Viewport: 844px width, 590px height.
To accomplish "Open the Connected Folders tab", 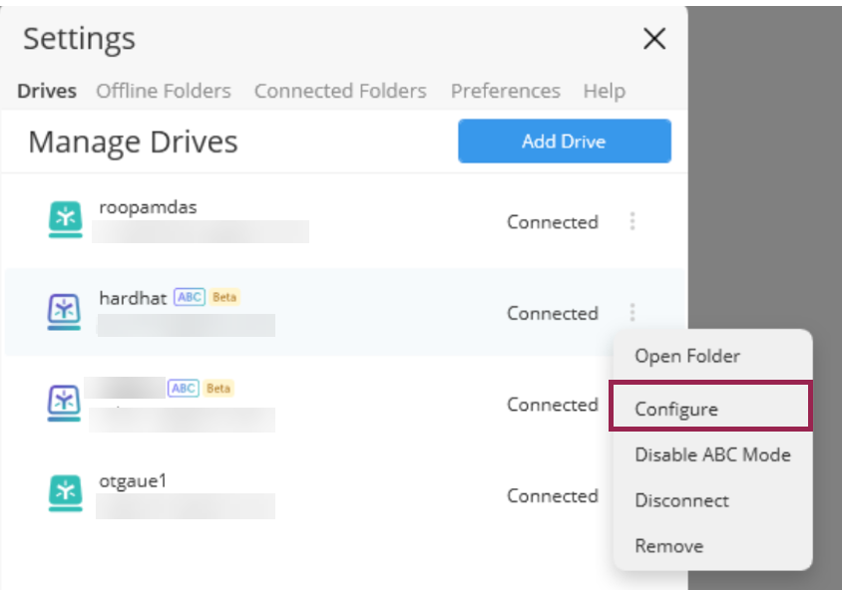I will [x=340, y=91].
